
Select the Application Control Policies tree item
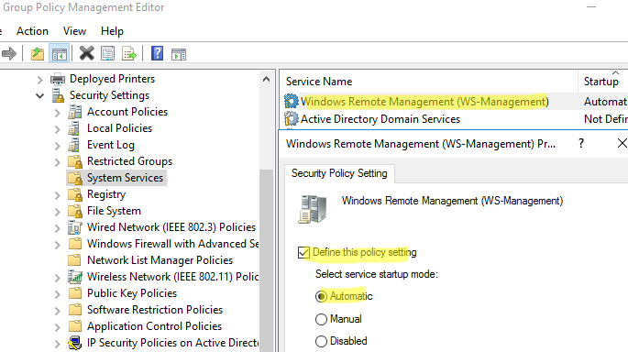click(154, 326)
